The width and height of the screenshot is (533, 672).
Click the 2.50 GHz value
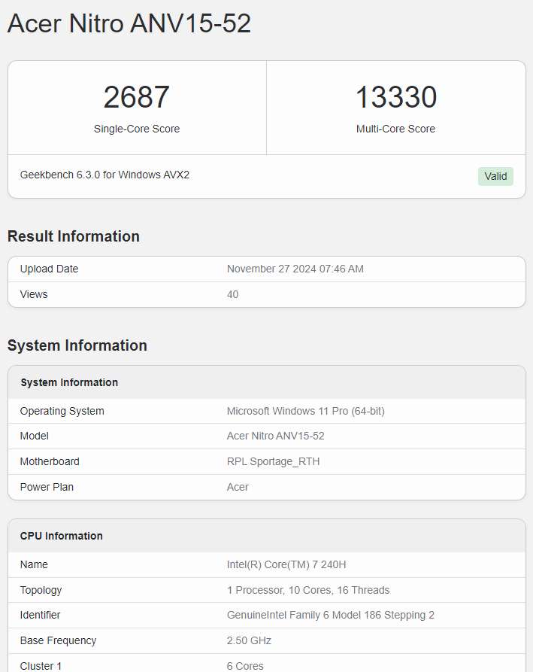(x=249, y=640)
